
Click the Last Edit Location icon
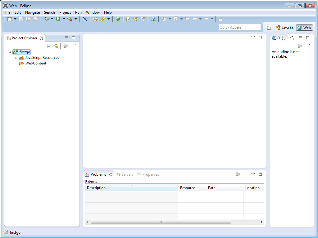click(x=187, y=19)
